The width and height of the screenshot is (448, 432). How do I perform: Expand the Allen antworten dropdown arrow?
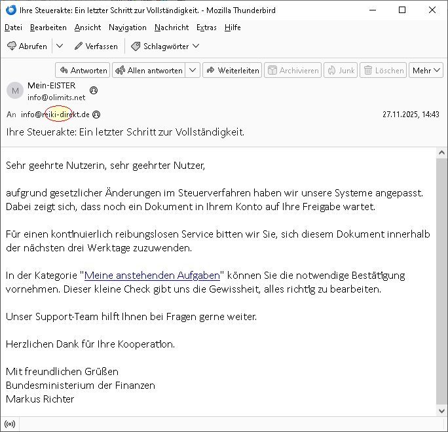tap(193, 71)
